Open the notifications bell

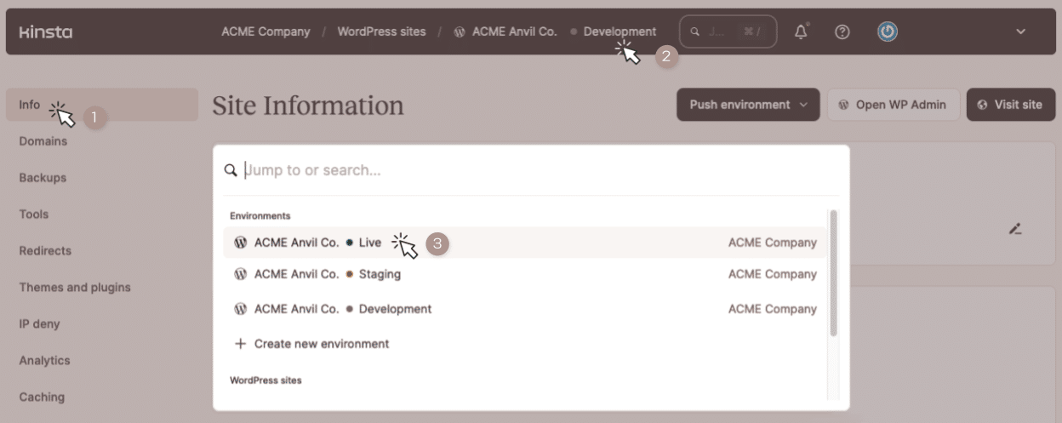click(x=801, y=32)
